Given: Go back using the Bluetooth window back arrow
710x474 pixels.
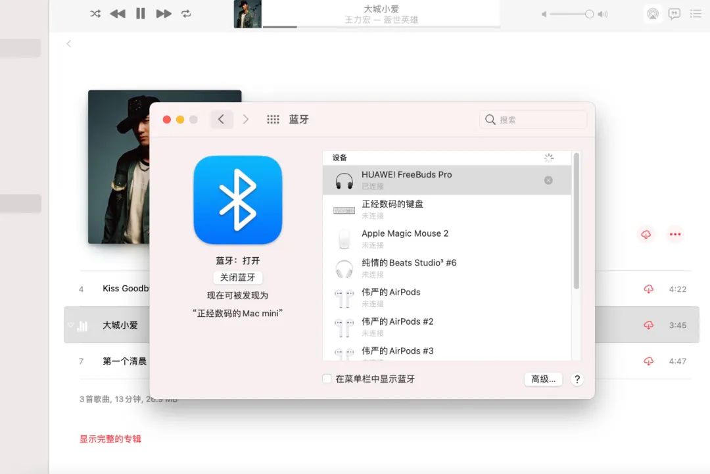Looking at the screenshot, I should pos(221,119).
